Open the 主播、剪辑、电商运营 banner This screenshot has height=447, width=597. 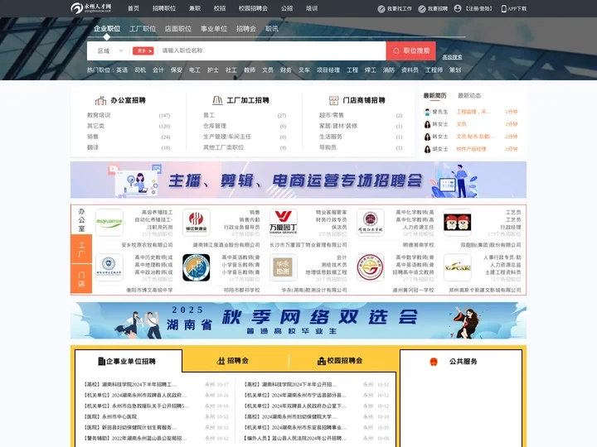[x=298, y=180]
